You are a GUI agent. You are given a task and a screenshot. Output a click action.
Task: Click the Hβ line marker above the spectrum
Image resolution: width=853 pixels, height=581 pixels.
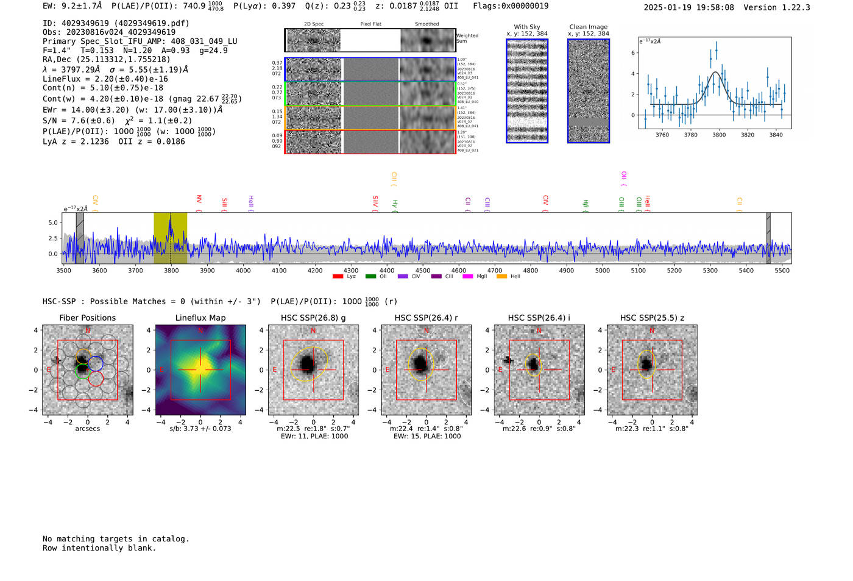click(x=586, y=205)
